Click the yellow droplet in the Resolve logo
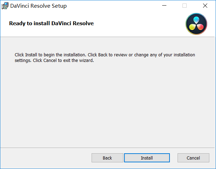 [192, 27]
